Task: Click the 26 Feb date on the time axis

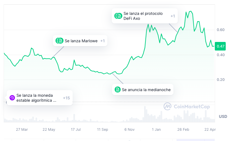Action: click(x=183, y=129)
